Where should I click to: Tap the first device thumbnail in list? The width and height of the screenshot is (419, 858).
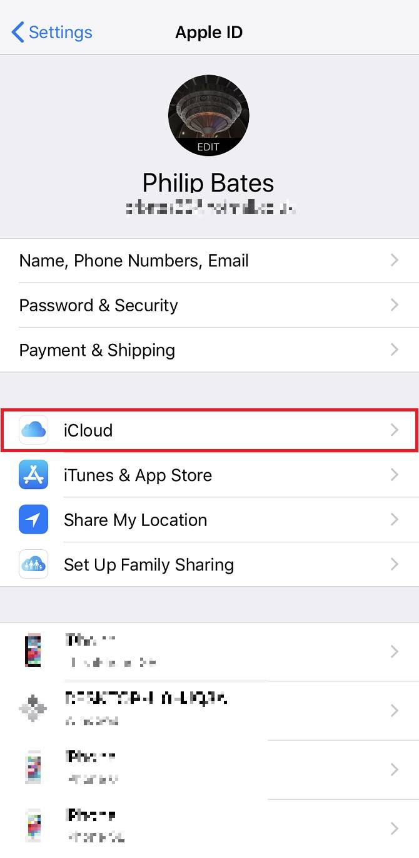[34, 651]
